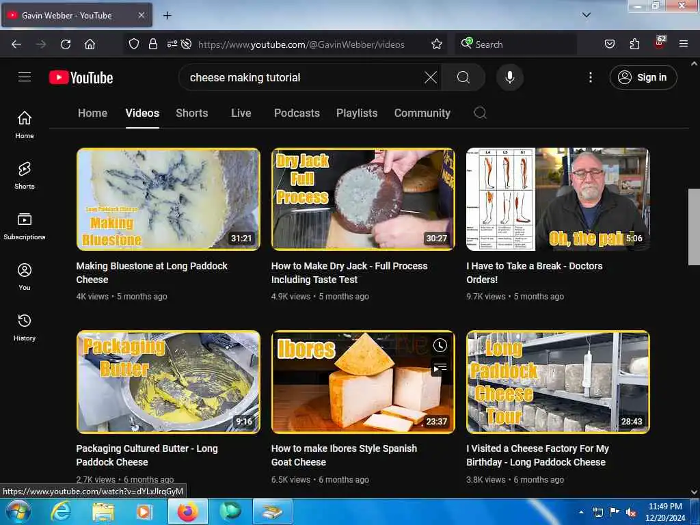Open Windows Media Player on the taskbar

click(144, 512)
